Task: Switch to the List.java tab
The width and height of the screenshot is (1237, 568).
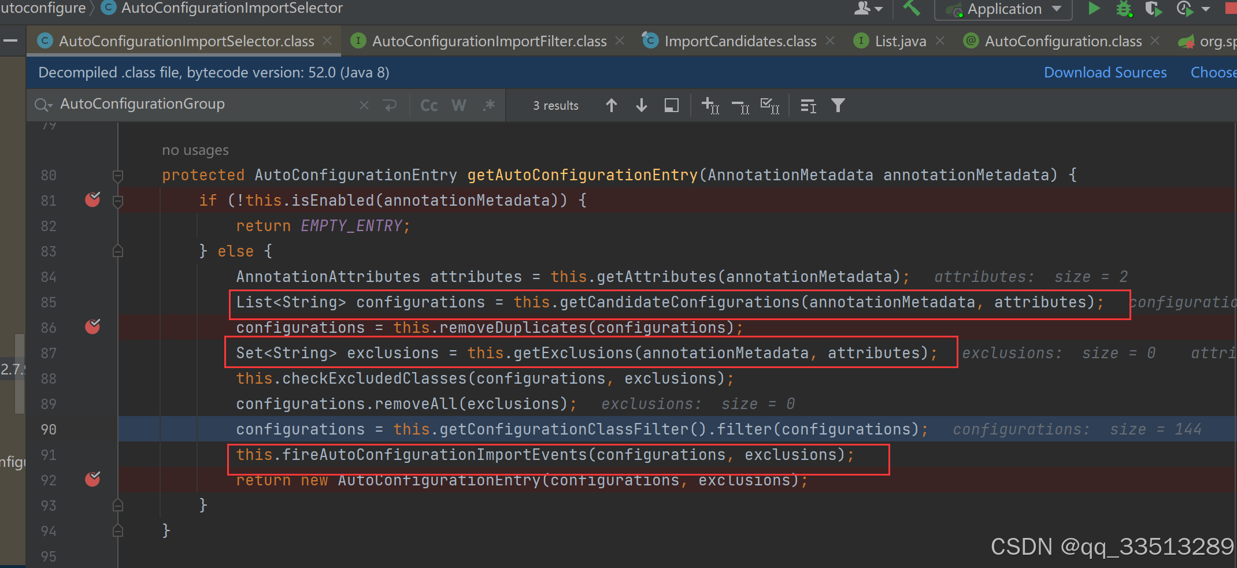Action: point(899,40)
